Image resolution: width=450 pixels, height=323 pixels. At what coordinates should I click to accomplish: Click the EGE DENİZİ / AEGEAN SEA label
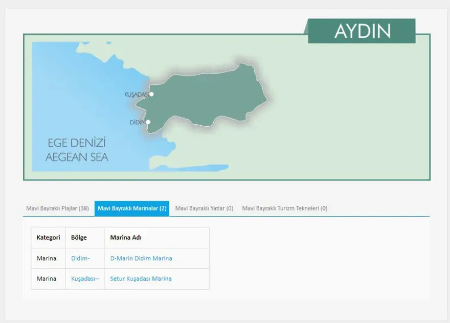tap(78, 149)
